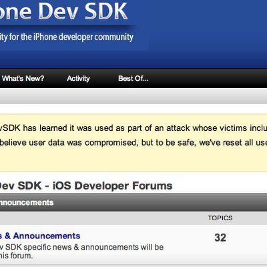Image resolution: width=267 pixels, height=267 pixels.
Task: Open the News & Announcements forum link
Action: pos(40,236)
